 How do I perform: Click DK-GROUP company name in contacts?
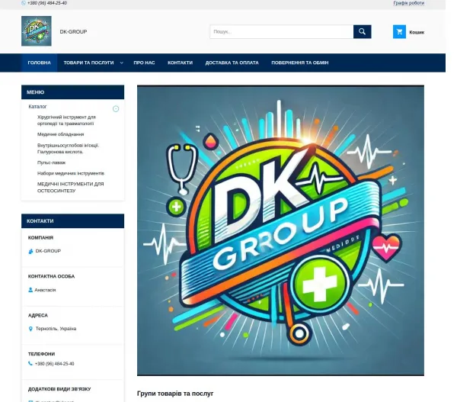point(48,251)
